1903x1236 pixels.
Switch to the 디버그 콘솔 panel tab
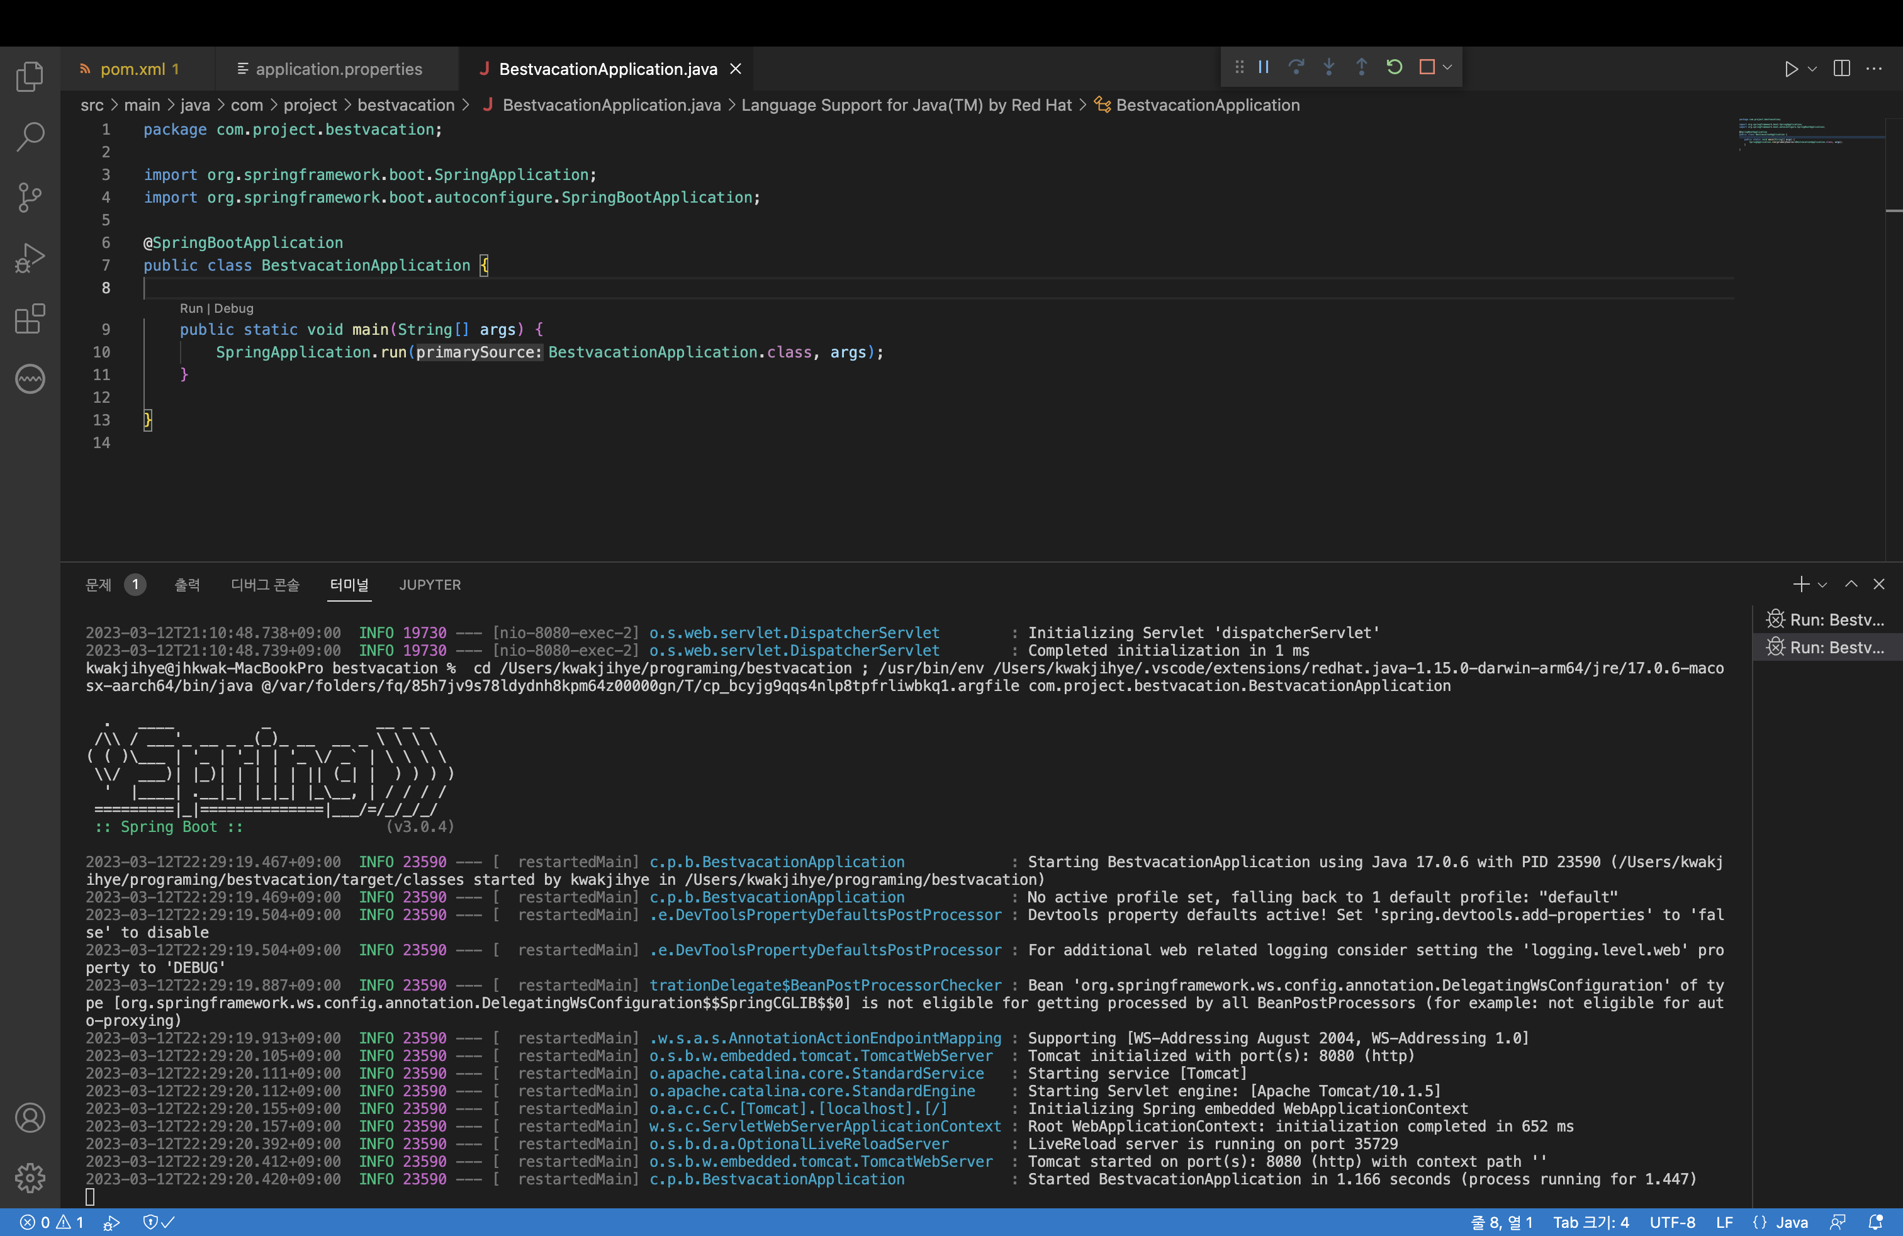tap(265, 585)
